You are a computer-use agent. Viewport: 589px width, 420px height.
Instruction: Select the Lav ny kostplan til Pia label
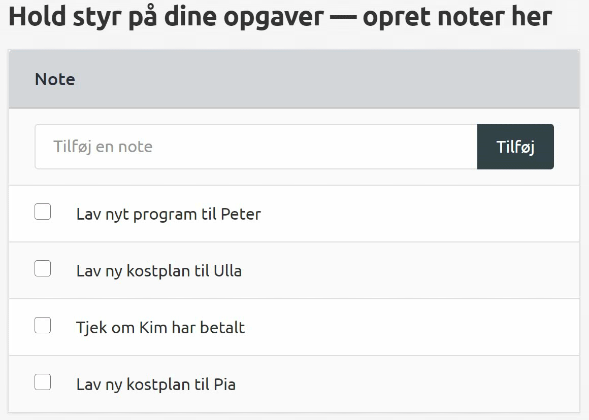pyautogui.click(x=155, y=384)
